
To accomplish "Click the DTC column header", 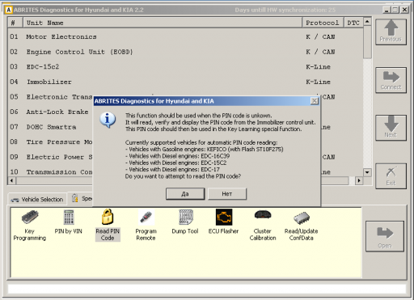I will coord(353,23).
